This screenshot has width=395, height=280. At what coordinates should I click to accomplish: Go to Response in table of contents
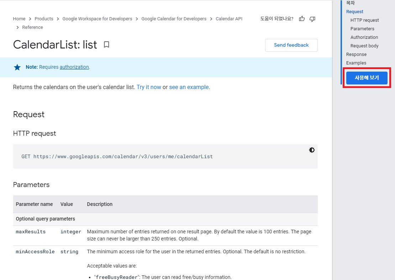[356, 55]
